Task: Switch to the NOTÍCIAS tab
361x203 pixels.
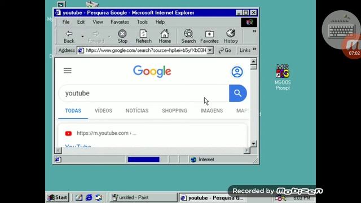Action: 137,111
